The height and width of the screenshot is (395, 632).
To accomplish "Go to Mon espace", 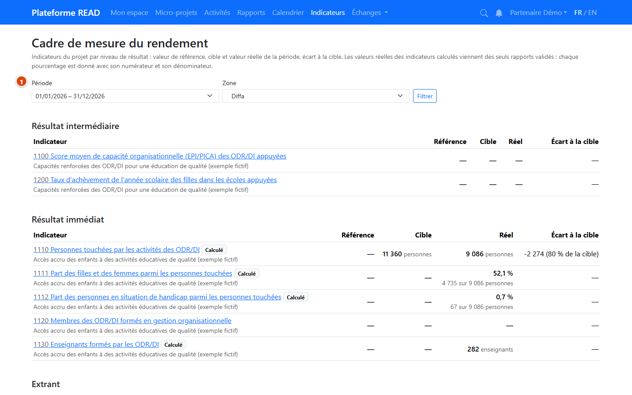I will click(x=129, y=13).
